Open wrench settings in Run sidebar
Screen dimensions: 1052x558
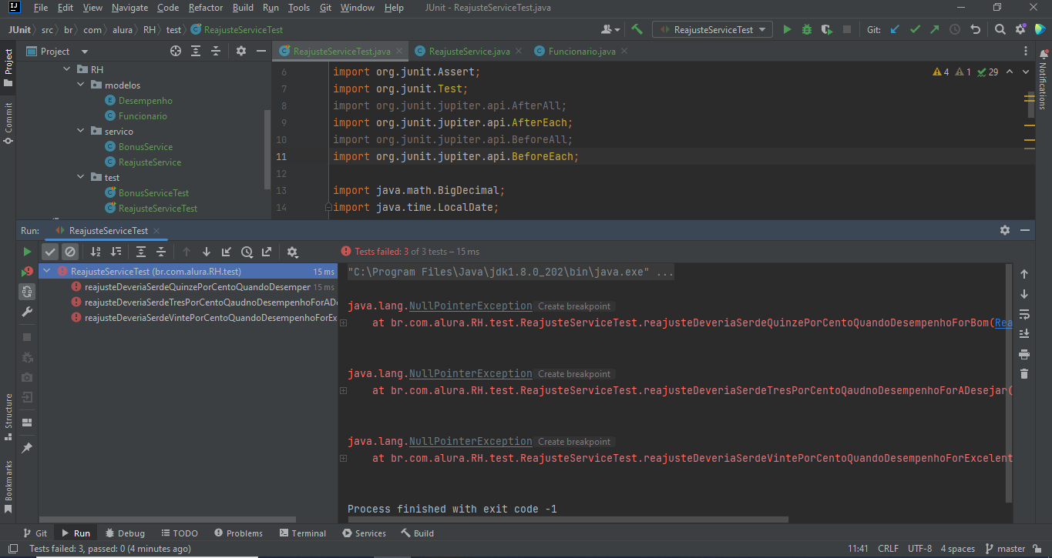[x=27, y=312]
